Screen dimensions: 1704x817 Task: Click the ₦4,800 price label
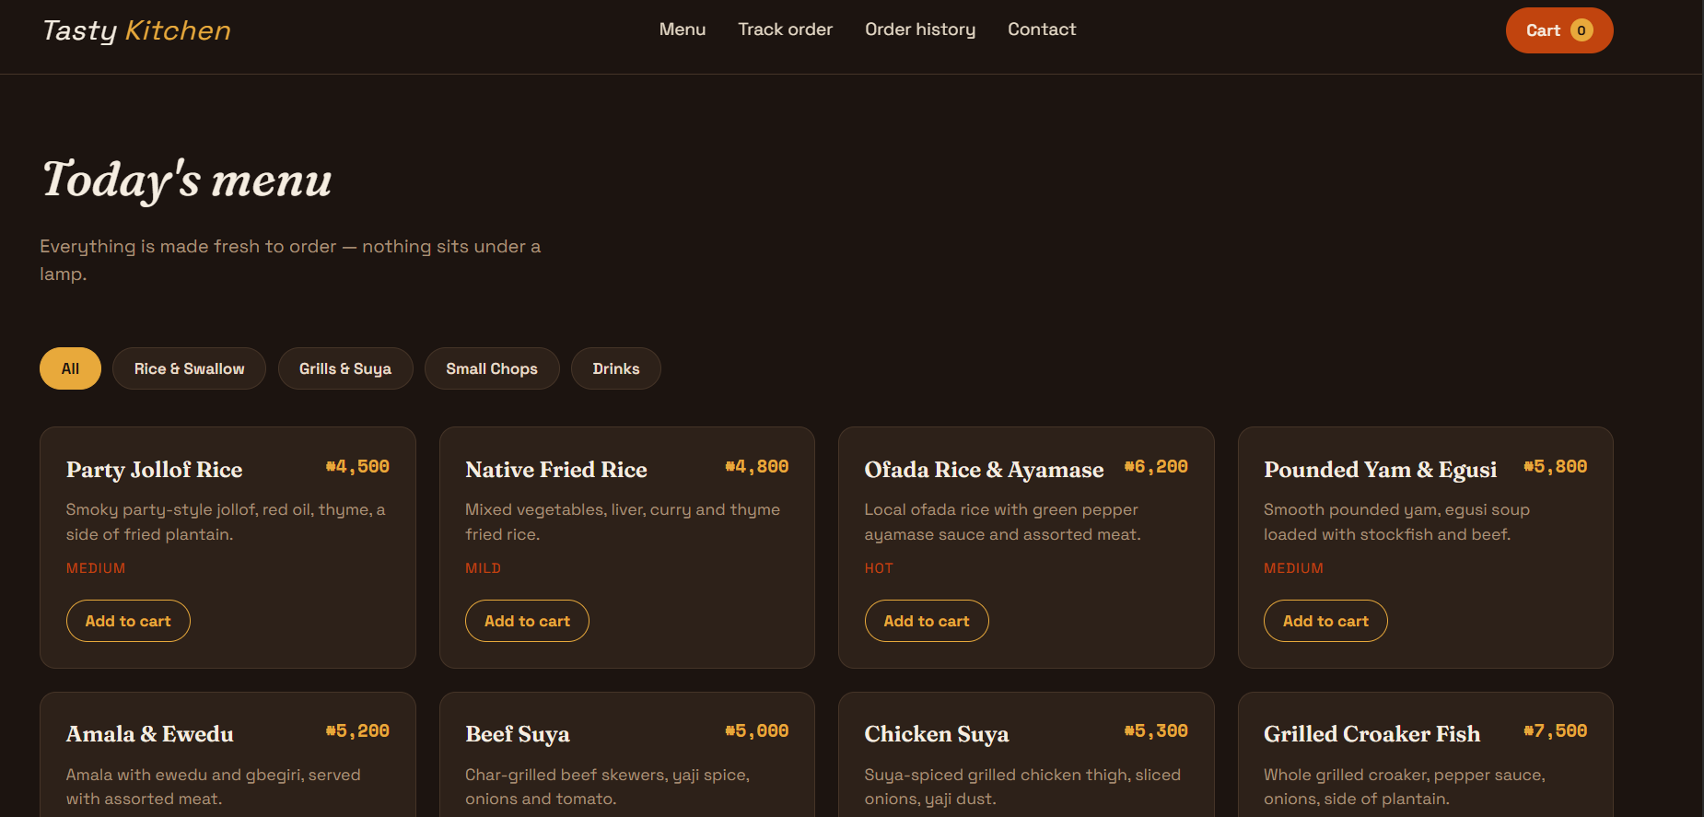click(757, 467)
